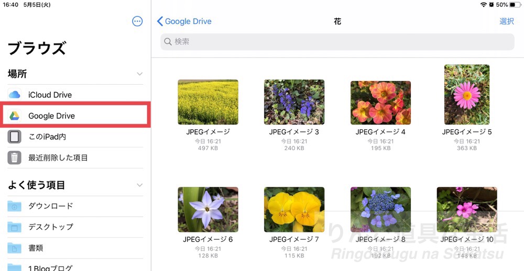
Task: Click file name JPEGイメージ 5
Action: pyautogui.click(x=467, y=132)
